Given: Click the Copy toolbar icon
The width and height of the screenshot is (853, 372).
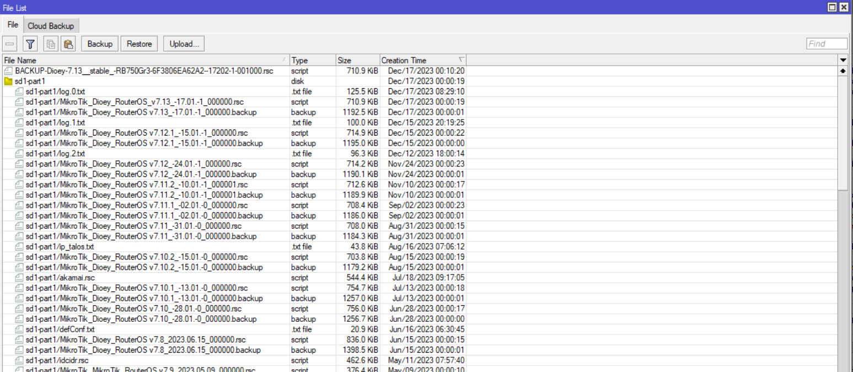Looking at the screenshot, I should (51, 44).
